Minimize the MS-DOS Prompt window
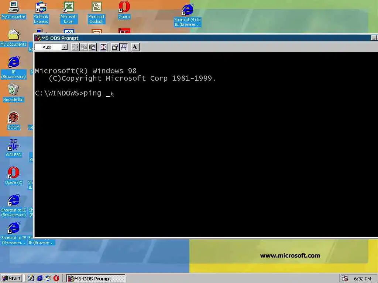378x283 pixels. tap(374, 38)
